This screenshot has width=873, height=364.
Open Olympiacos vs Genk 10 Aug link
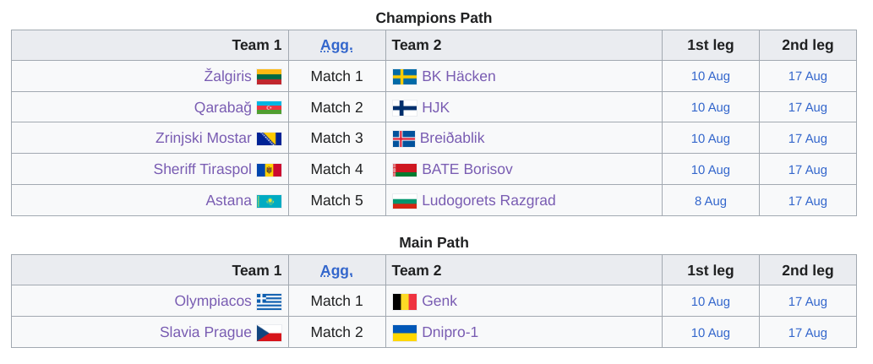point(711,302)
